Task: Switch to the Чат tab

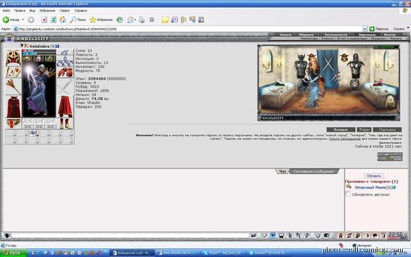Action: pos(282,171)
